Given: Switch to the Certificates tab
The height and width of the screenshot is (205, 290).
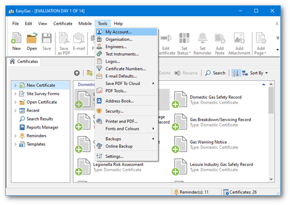Looking at the screenshot, I should pyautogui.click(x=24, y=61).
